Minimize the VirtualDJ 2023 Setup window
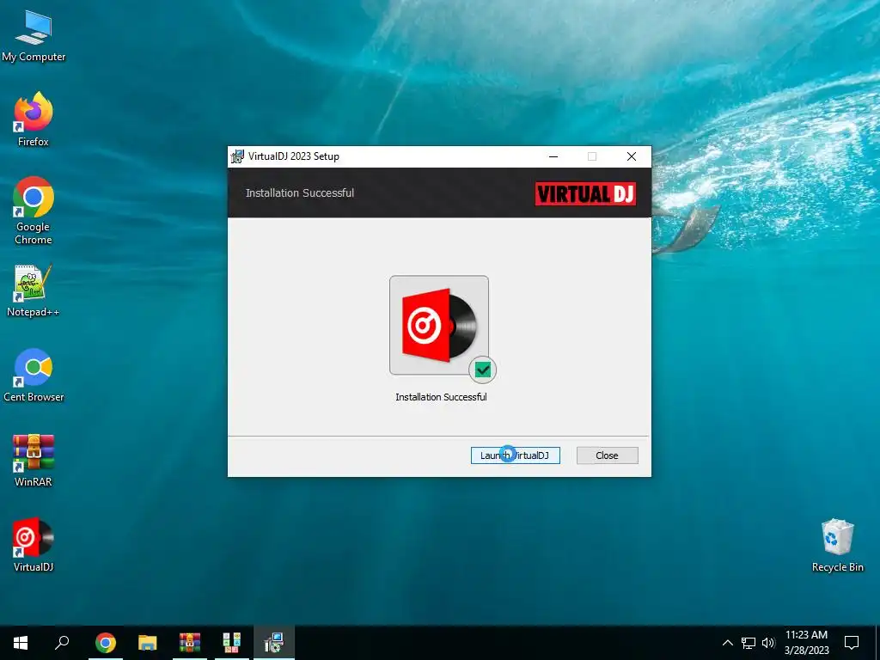 click(x=553, y=156)
